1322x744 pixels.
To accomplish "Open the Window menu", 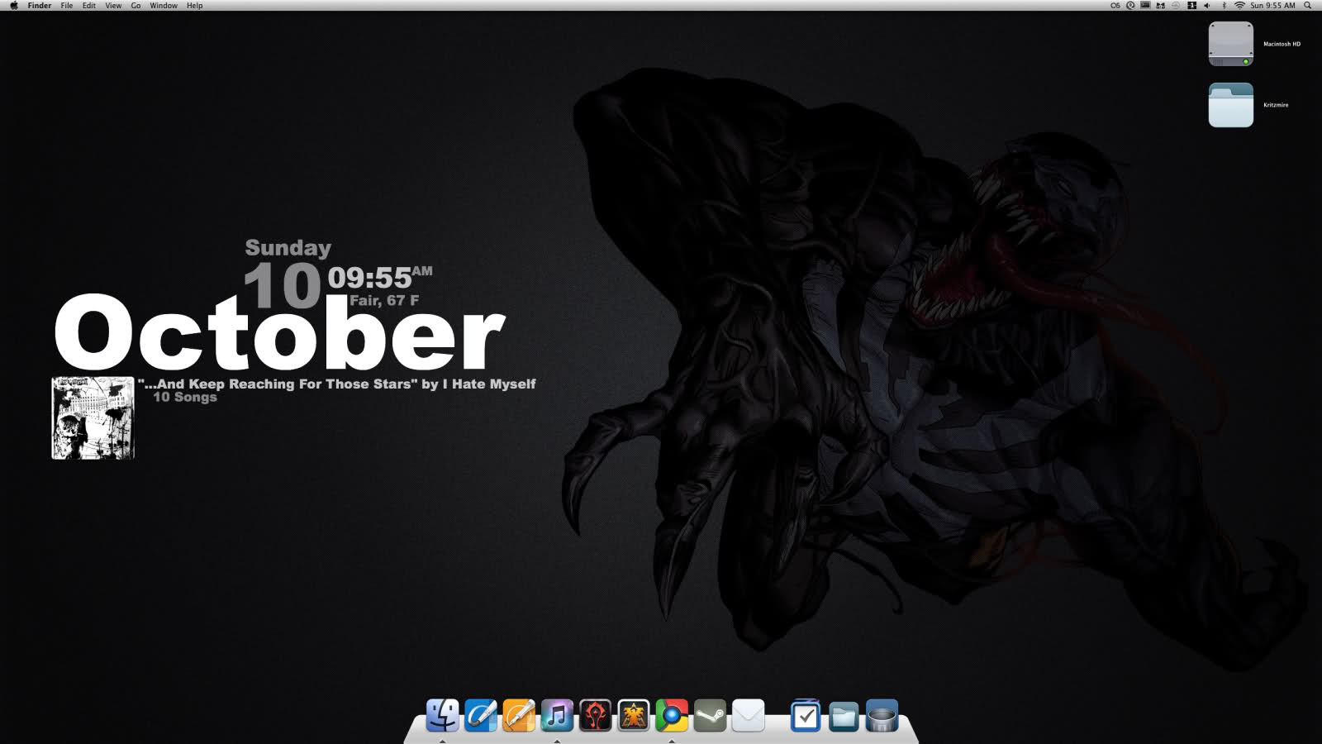I will [164, 6].
